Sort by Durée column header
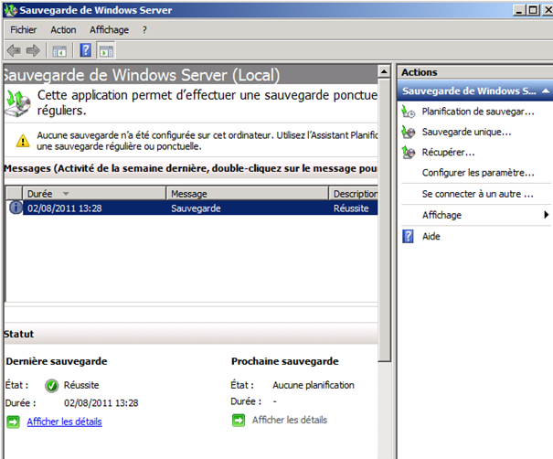 94,194
